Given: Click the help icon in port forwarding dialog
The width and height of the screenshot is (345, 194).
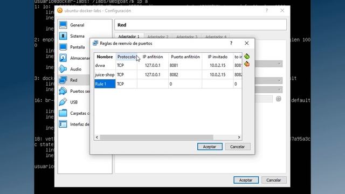Looking at the screenshot, I should [x=231, y=43].
